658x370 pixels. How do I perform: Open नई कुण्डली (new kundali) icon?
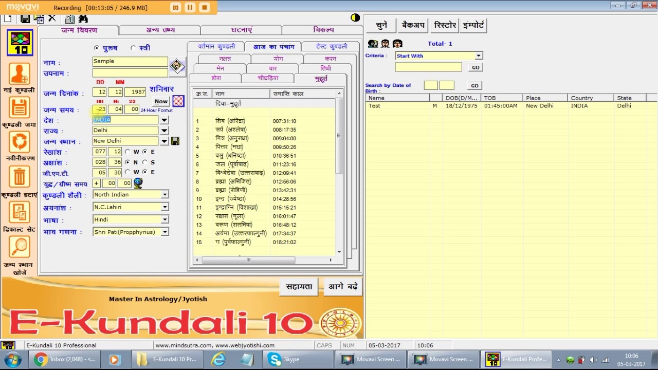[20, 73]
